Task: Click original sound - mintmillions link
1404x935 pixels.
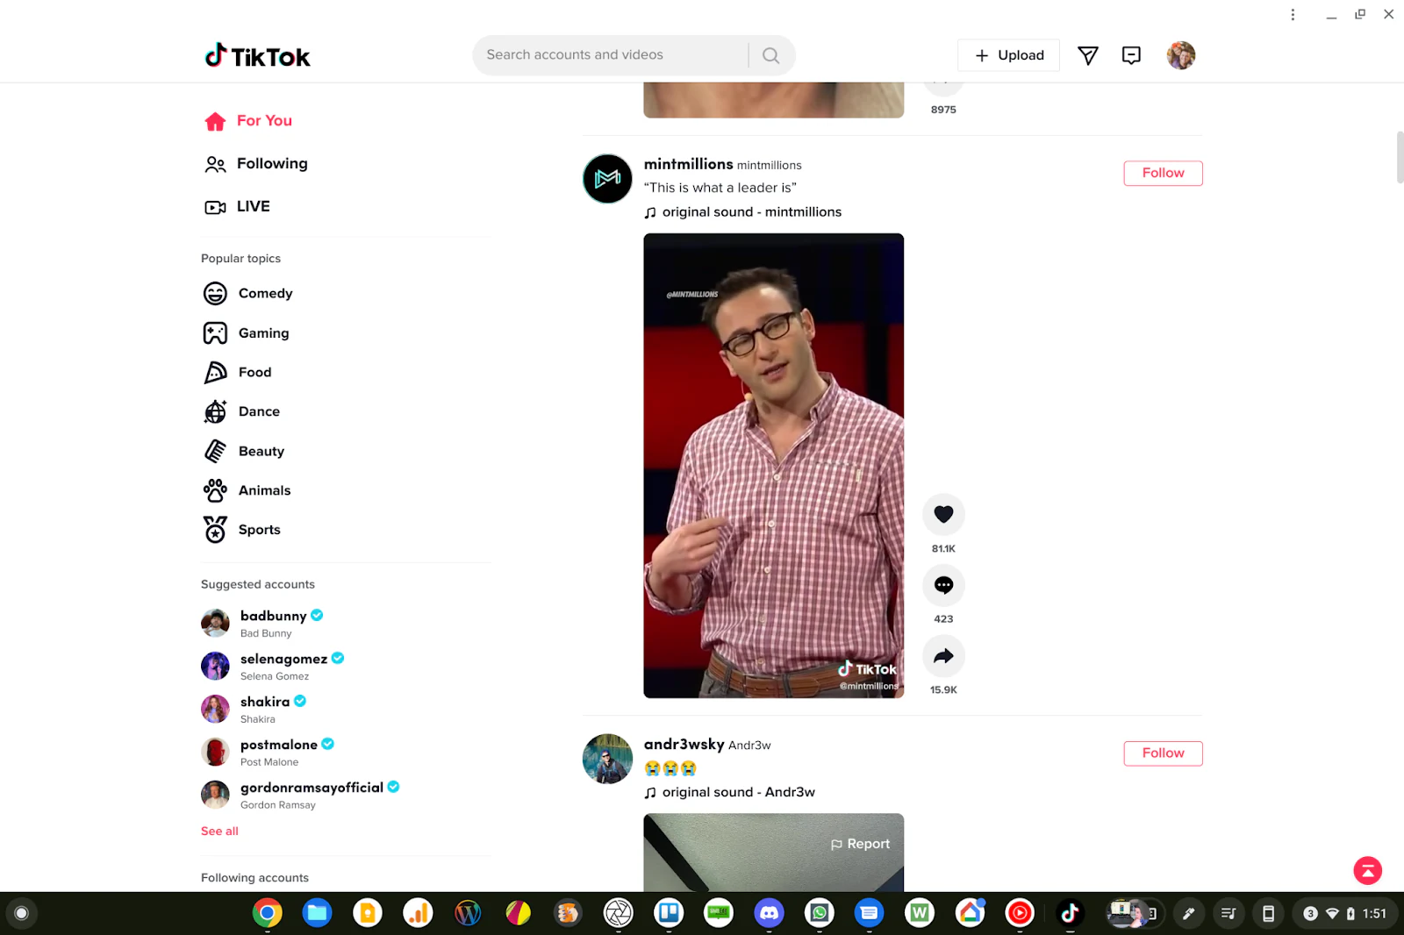Action: point(743,212)
